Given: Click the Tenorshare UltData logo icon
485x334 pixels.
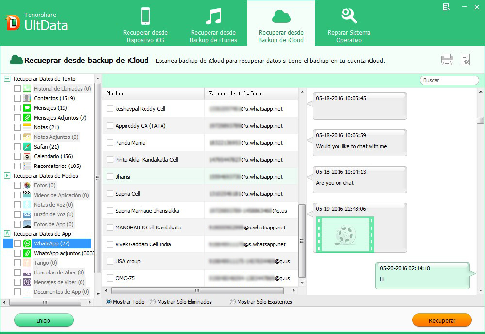Looking at the screenshot, I should [x=13, y=23].
